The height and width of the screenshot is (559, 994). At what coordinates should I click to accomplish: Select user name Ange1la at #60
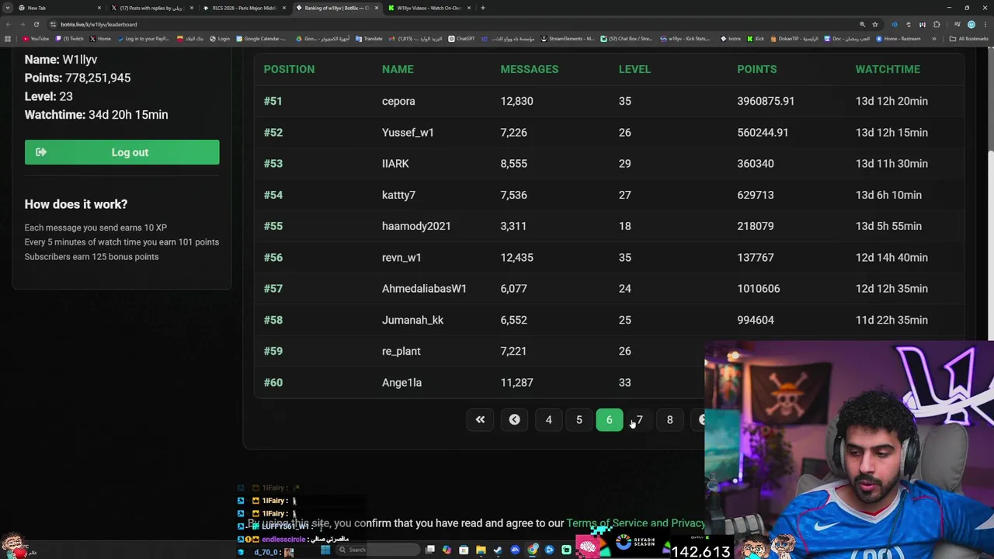tap(401, 383)
